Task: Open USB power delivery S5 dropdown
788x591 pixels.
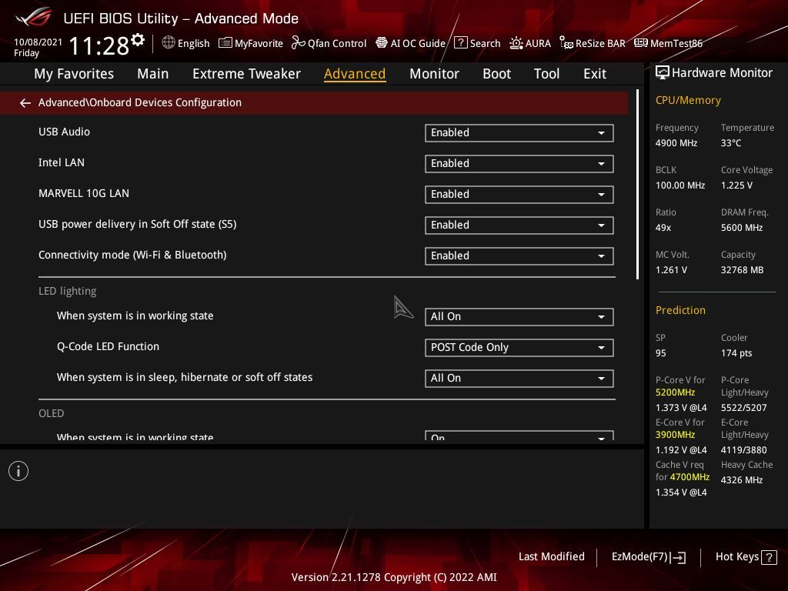Action: coord(519,225)
